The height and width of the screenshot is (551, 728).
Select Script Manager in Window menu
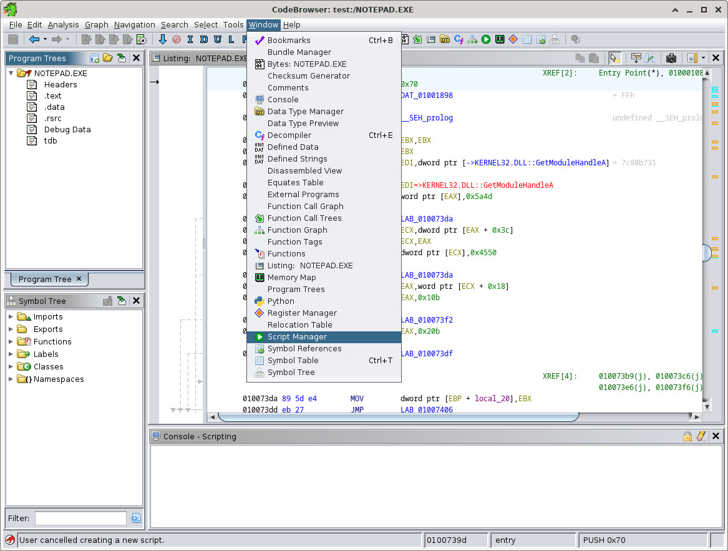click(324, 337)
